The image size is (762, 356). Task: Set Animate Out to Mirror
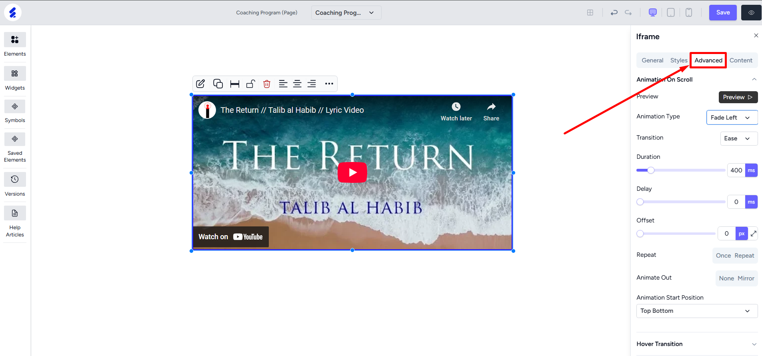pyautogui.click(x=746, y=278)
